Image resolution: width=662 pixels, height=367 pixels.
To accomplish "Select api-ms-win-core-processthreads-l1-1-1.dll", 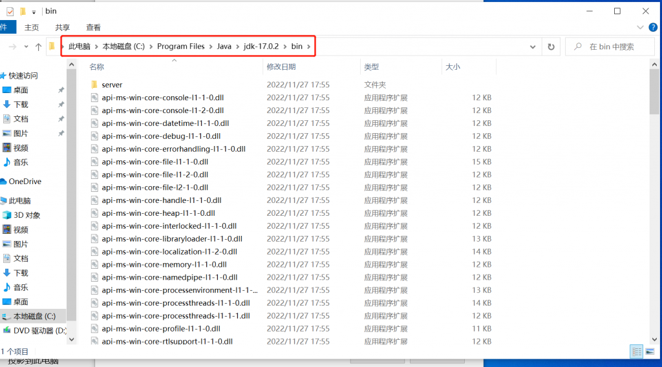I will tap(176, 315).
